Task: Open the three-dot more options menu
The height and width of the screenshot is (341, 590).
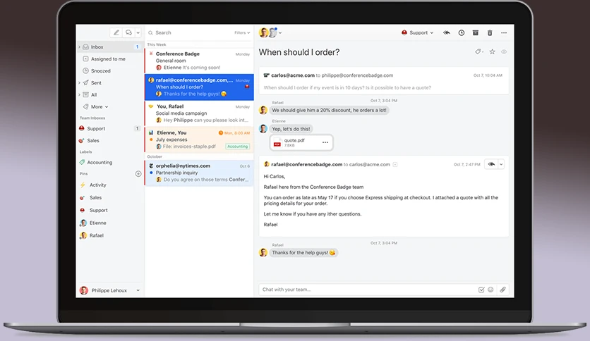Action: tap(504, 32)
